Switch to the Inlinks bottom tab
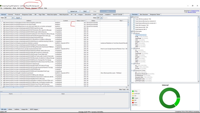The height and width of the screenshot is (113, 200). tap(10, 109)
